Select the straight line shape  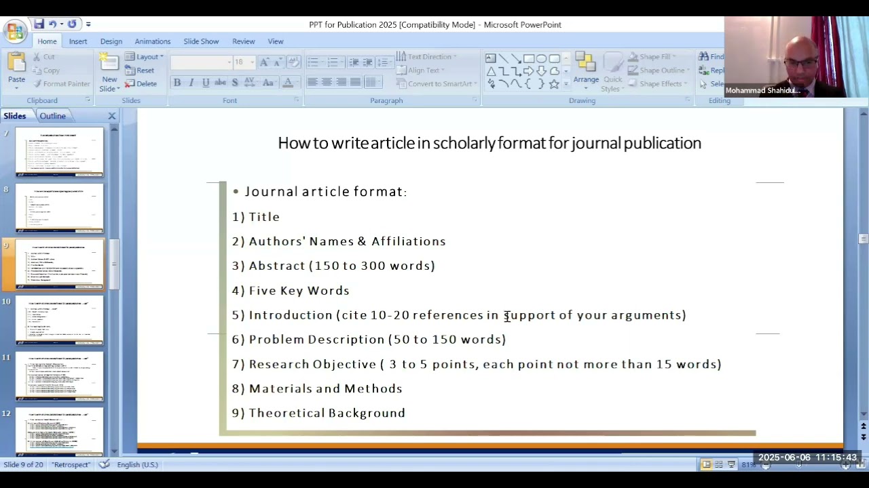pyautogui.click(x=504, y=59)
